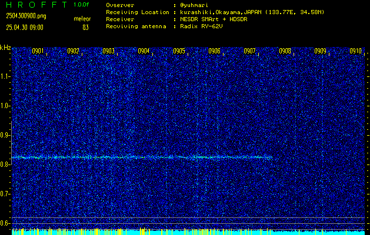370x235 pixels.
Task: Click the 0910 time marker
Action: tap(356, 51)
